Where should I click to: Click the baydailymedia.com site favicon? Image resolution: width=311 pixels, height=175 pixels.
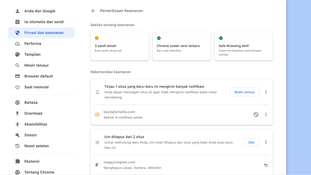point(97,115)
